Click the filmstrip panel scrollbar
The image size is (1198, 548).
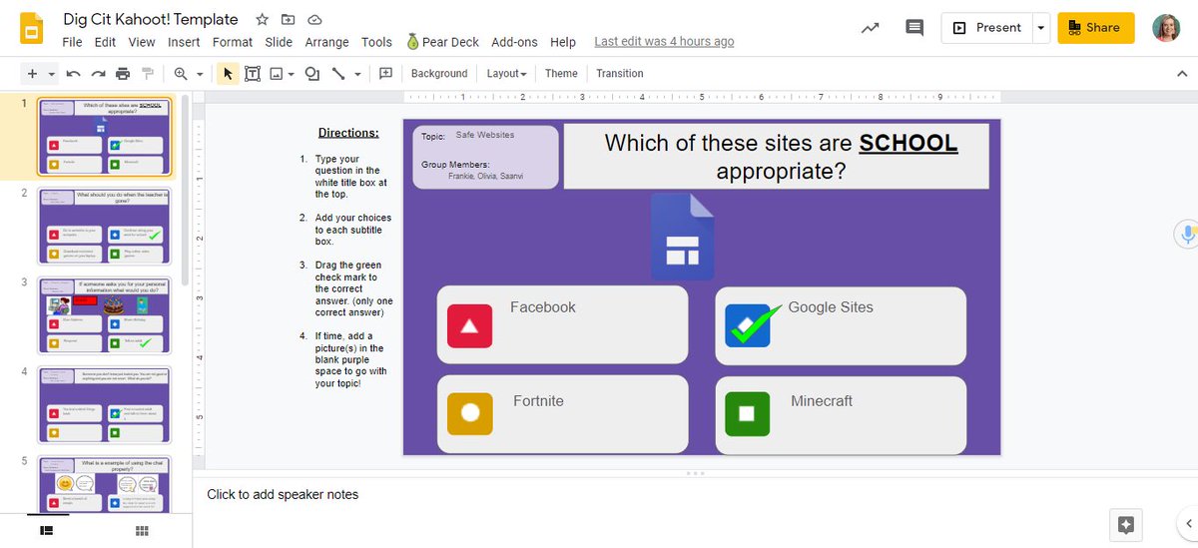click(184, 190)
